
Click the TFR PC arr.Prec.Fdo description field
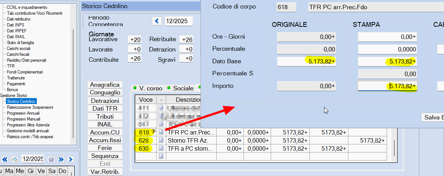(376, 7)
